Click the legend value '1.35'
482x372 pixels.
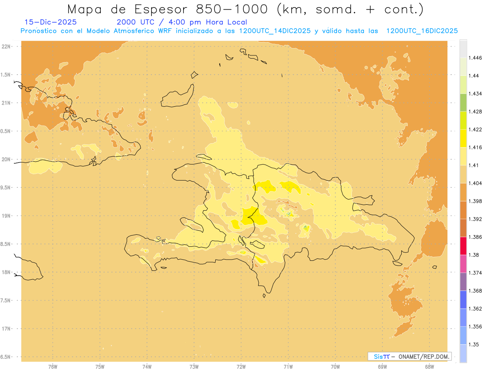474,345
